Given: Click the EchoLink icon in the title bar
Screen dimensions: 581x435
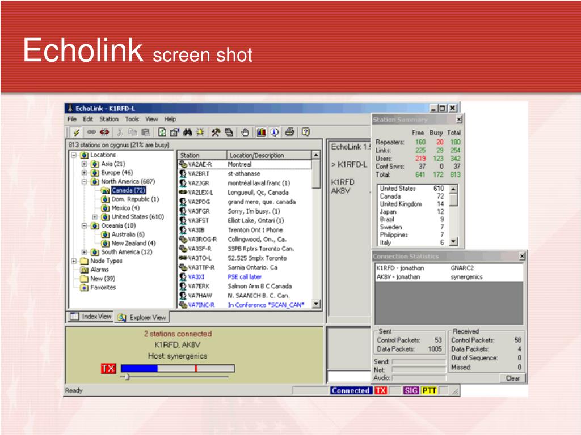Looking at the screenshot, I should (x=70, y=108).
